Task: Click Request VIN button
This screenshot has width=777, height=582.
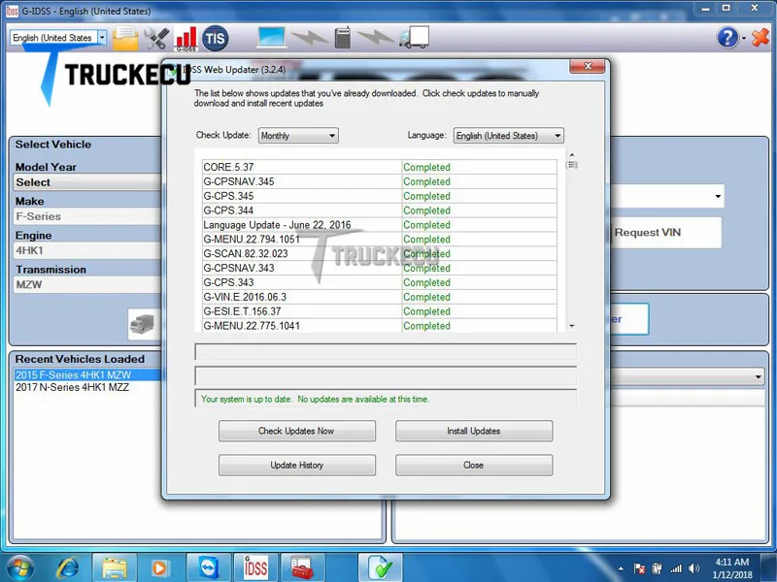Action: pyautogui.click(x=665, y=233)
